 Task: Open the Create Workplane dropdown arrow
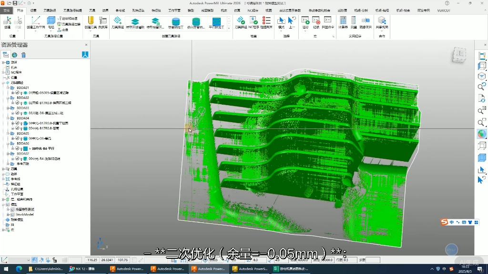click(x=35, y=31)
